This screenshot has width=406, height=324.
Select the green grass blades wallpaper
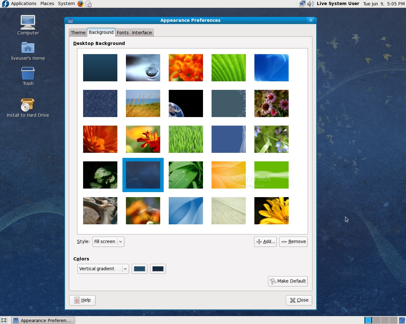(186, 139)
